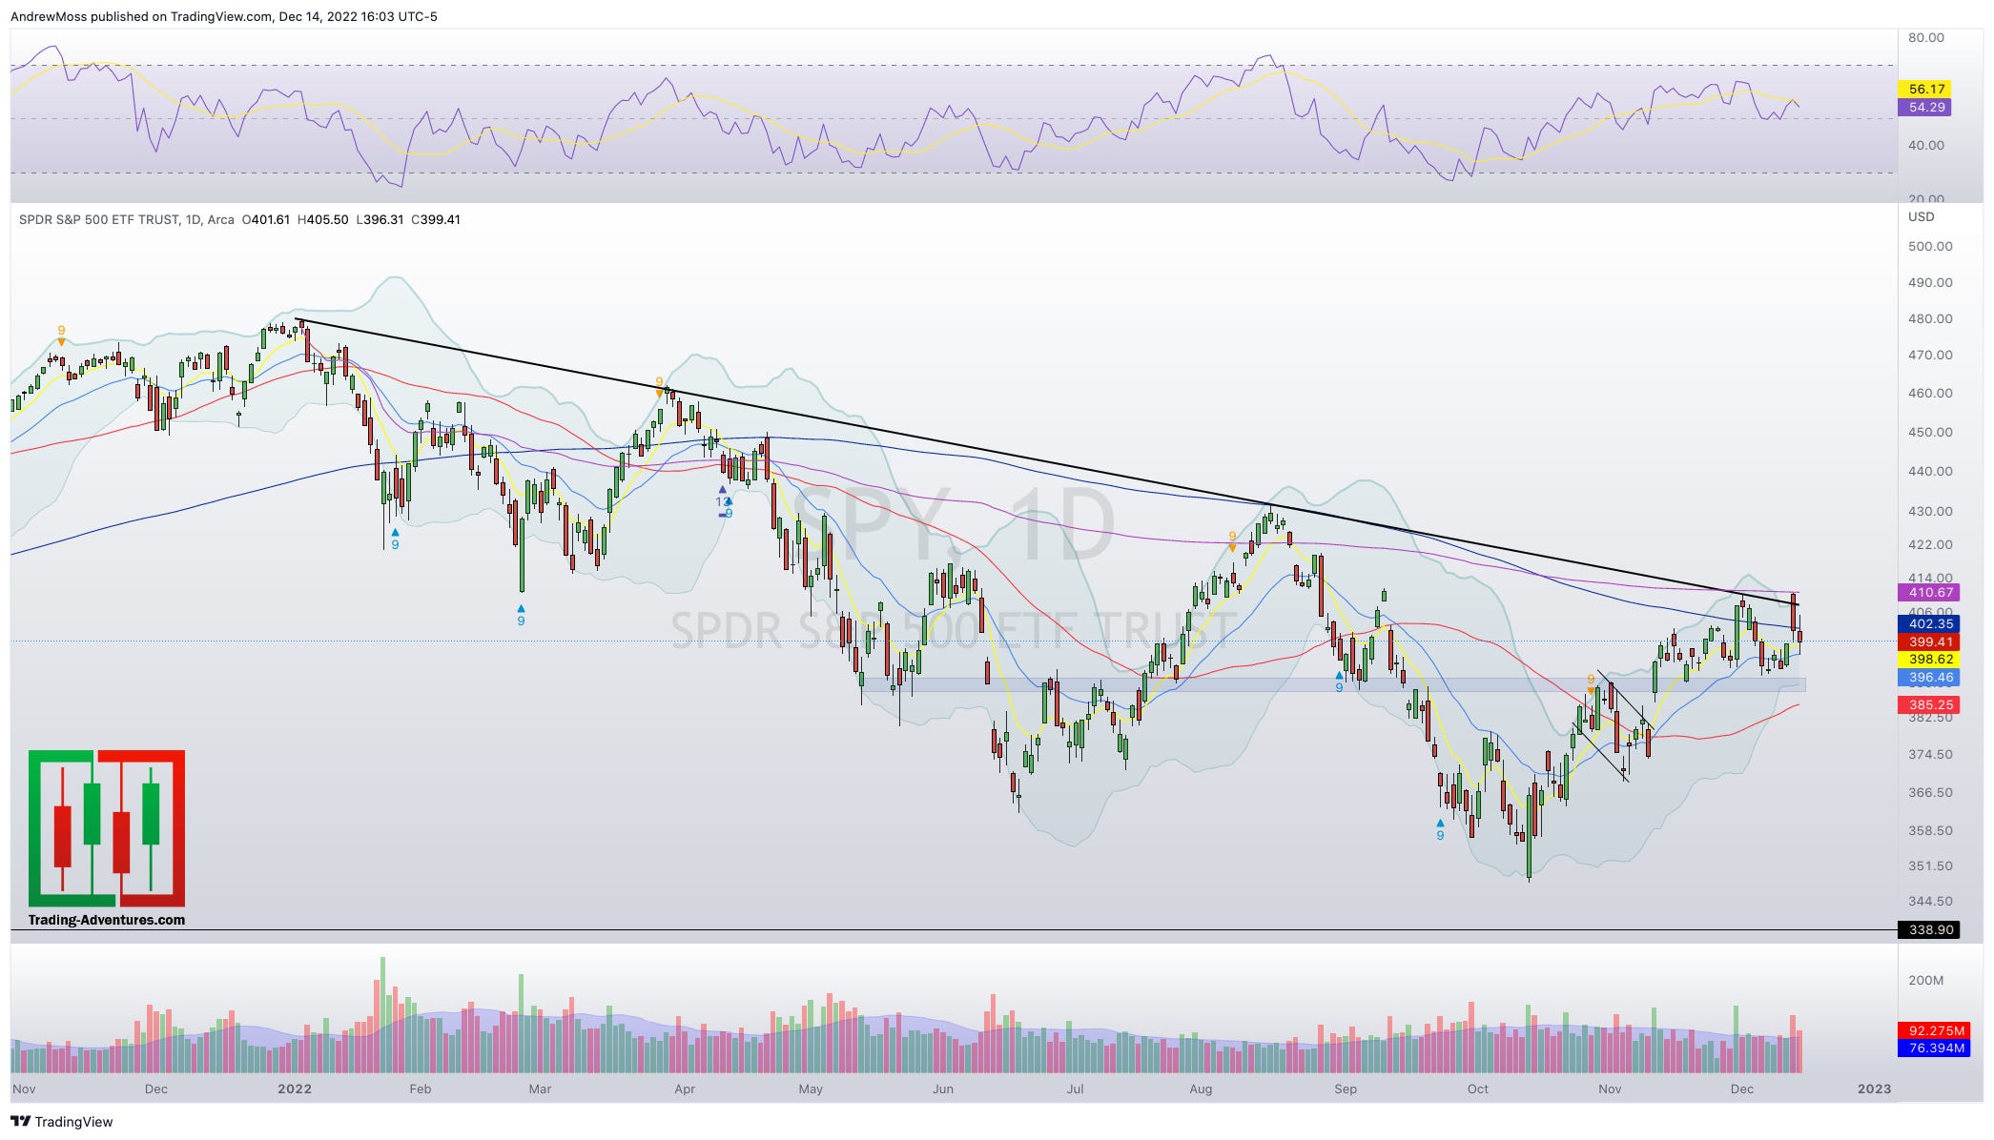Image resolution: width=1994 pixels, height=1140 pixels.
Task: Click the 374.50 price axis label
Action: 1930,754
